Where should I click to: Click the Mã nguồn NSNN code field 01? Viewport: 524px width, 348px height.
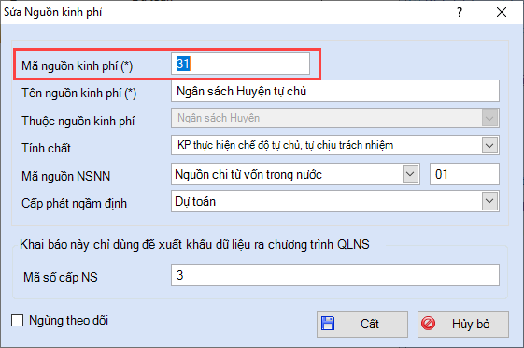(x=464, y=174)
